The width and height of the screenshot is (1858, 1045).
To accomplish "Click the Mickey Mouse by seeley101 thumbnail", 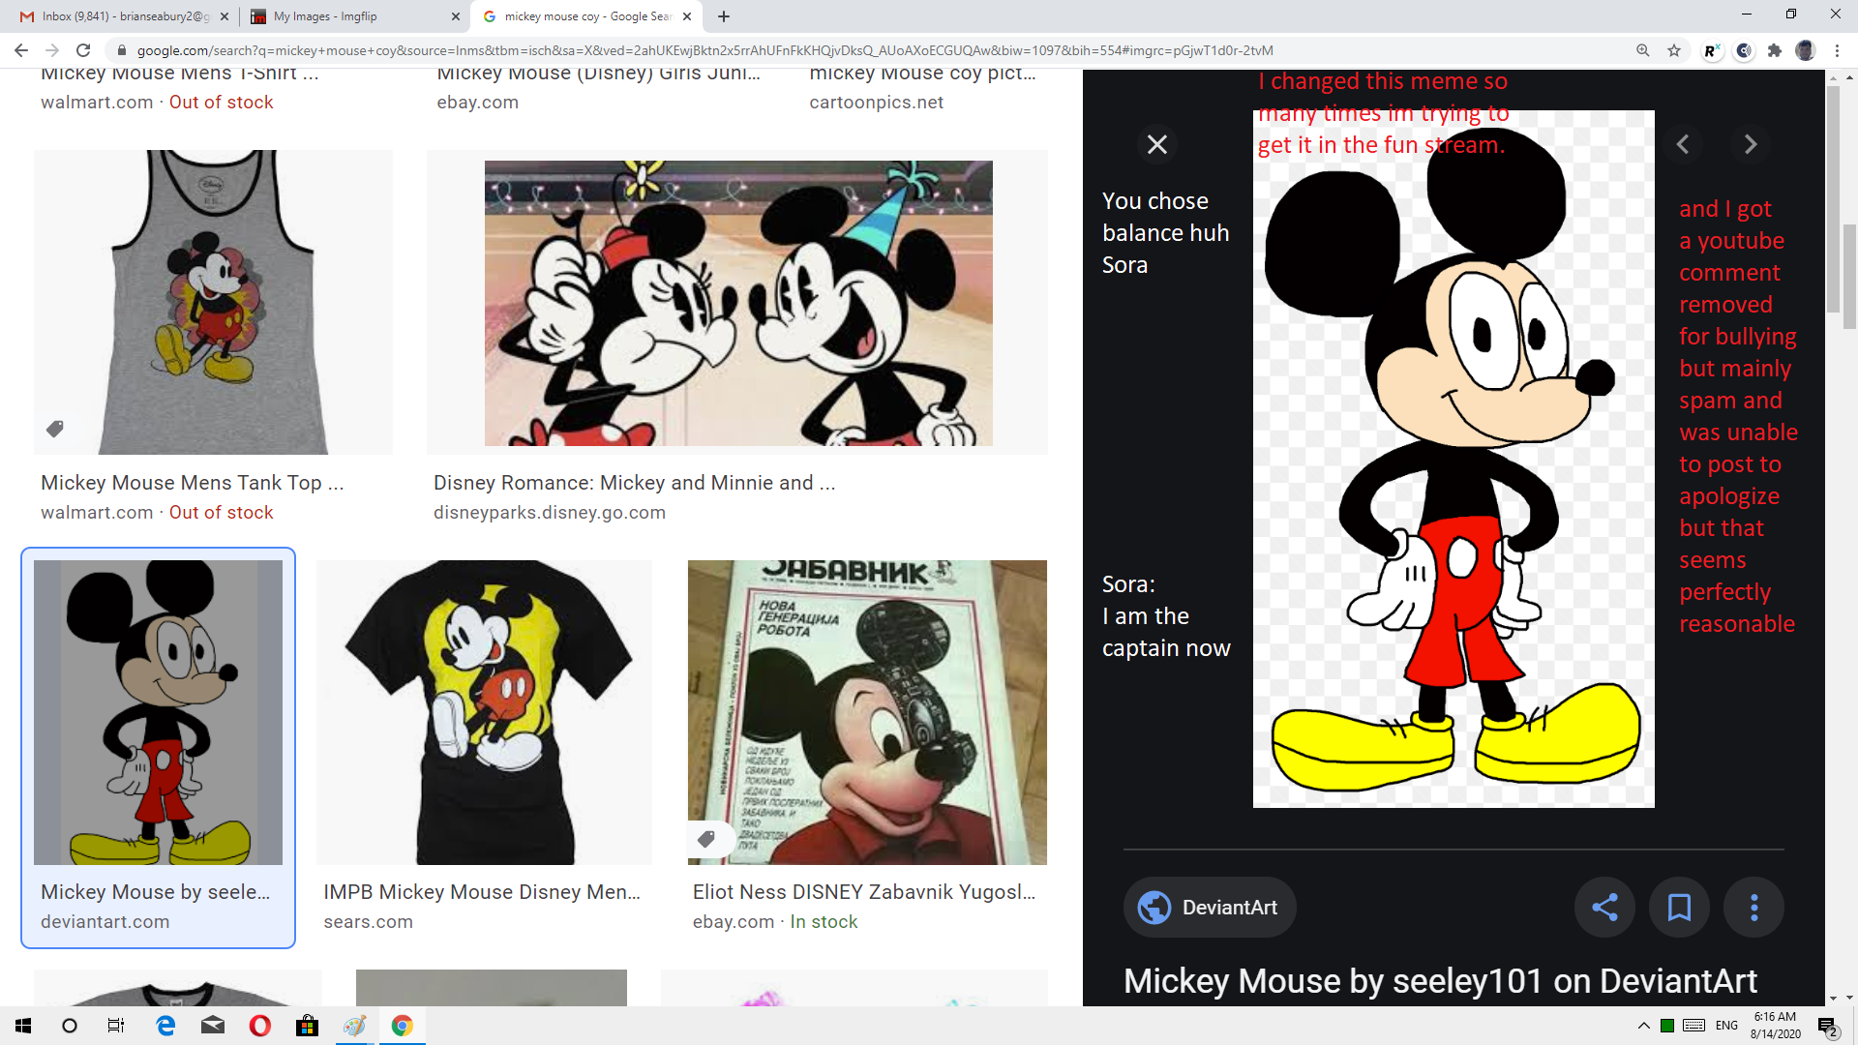I will pos(157,711).
